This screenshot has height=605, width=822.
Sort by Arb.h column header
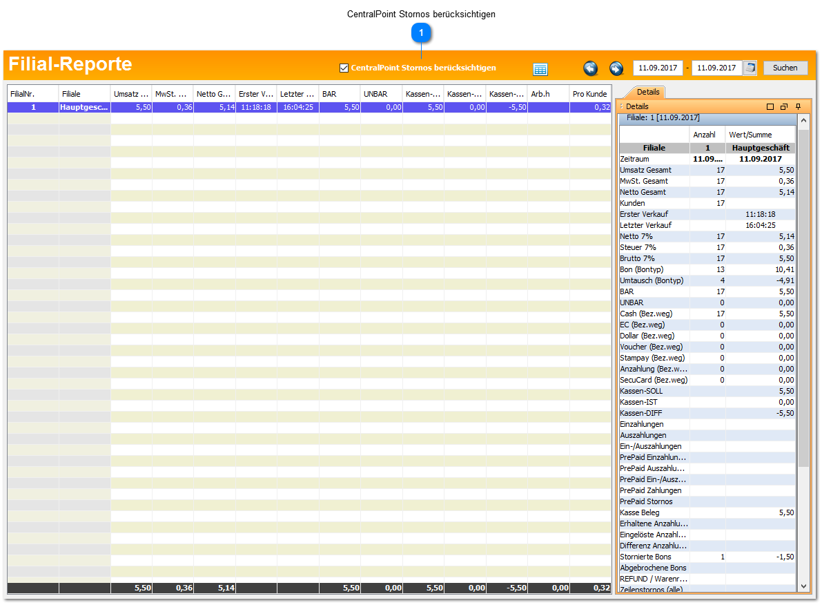coord(549,94)
